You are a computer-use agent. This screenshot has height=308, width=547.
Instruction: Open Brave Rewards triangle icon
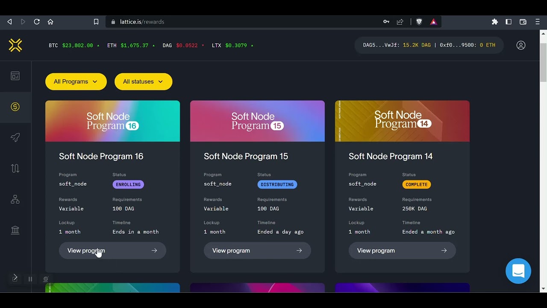pos(433,22)
